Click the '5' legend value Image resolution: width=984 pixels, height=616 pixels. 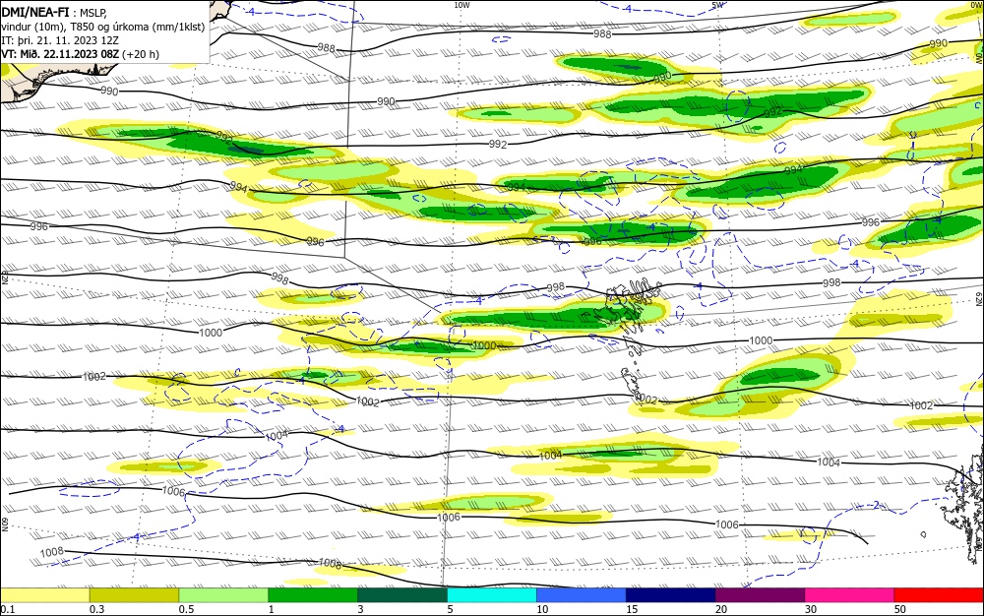point(450,609)
